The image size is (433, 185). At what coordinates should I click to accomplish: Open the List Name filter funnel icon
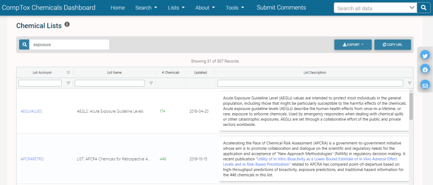(151, 83)
